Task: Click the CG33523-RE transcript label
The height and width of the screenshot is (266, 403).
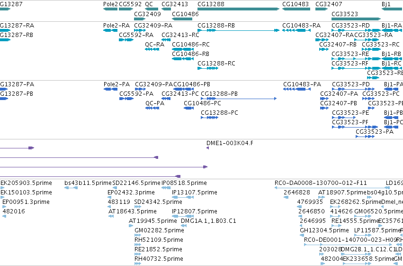Action: [x=350, y=54]
